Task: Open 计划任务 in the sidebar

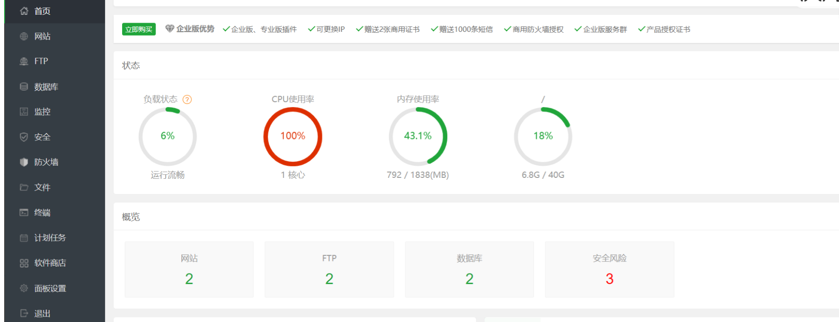Action: point(55,237)
